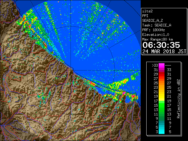Screen dimensions: 188x141
Task: Click the 06:30:35 time stamp
Action: (x=161, y=45)
